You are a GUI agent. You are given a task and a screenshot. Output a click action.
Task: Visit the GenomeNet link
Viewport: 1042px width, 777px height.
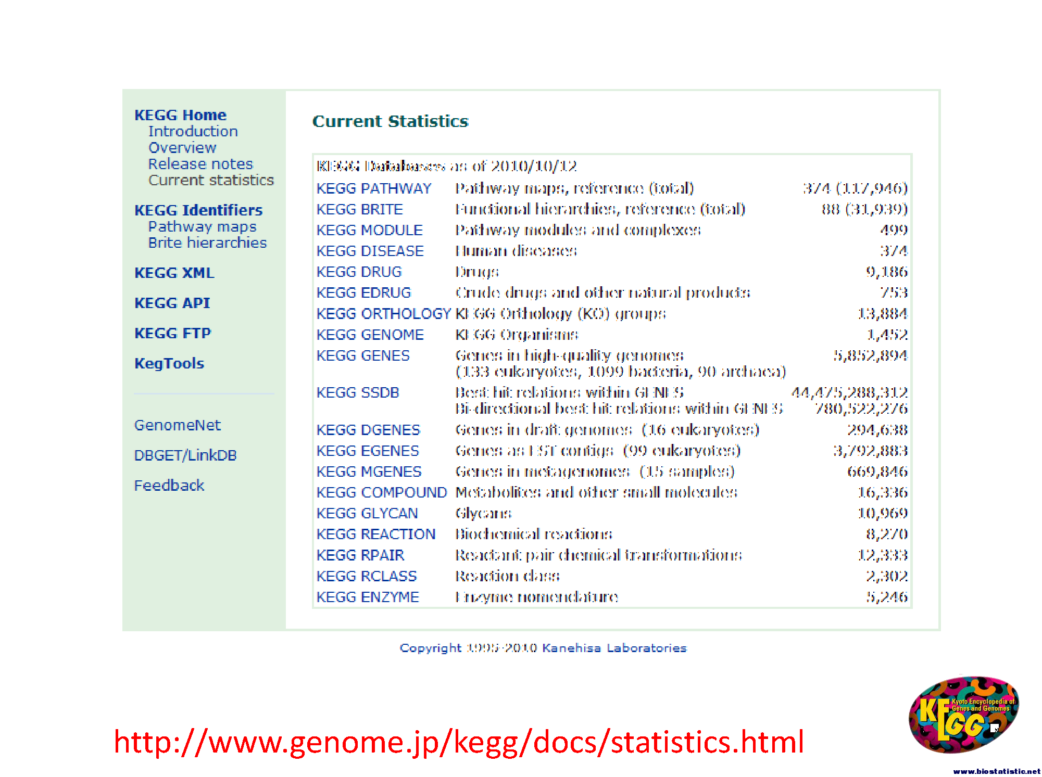[x=178, y=426]
